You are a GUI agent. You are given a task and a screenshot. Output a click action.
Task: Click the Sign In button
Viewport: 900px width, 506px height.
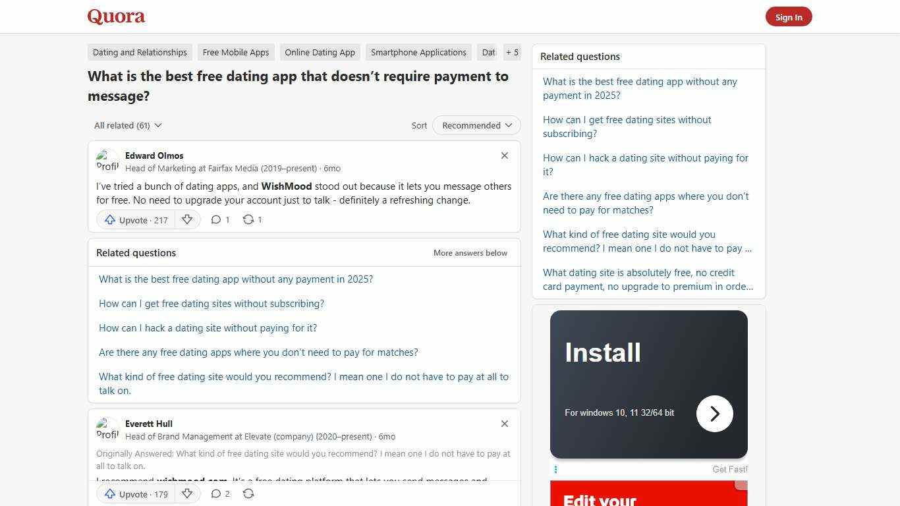tap(789, 16)
